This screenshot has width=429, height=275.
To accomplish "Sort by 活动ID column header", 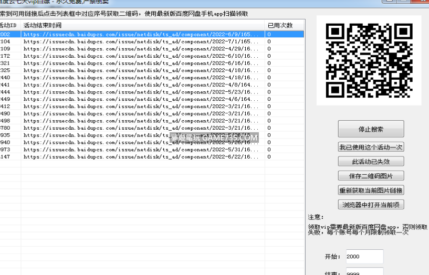I will (9, 25).
